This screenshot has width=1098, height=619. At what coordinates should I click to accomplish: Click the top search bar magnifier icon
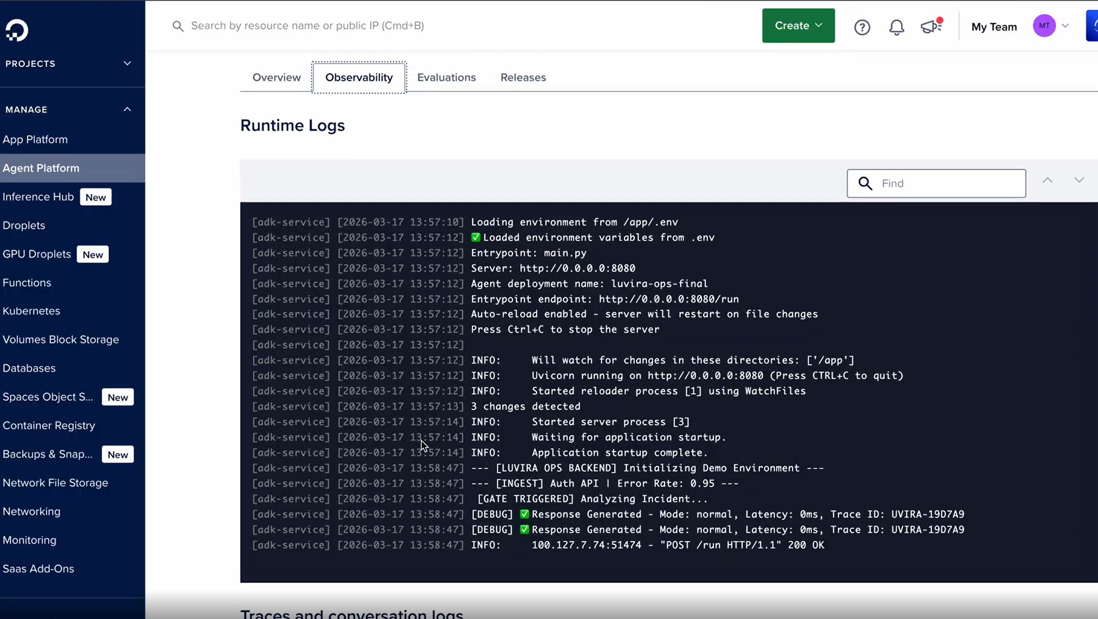pos(178,26)
